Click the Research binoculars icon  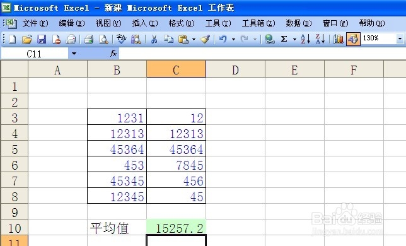click(x=136, y=39)
